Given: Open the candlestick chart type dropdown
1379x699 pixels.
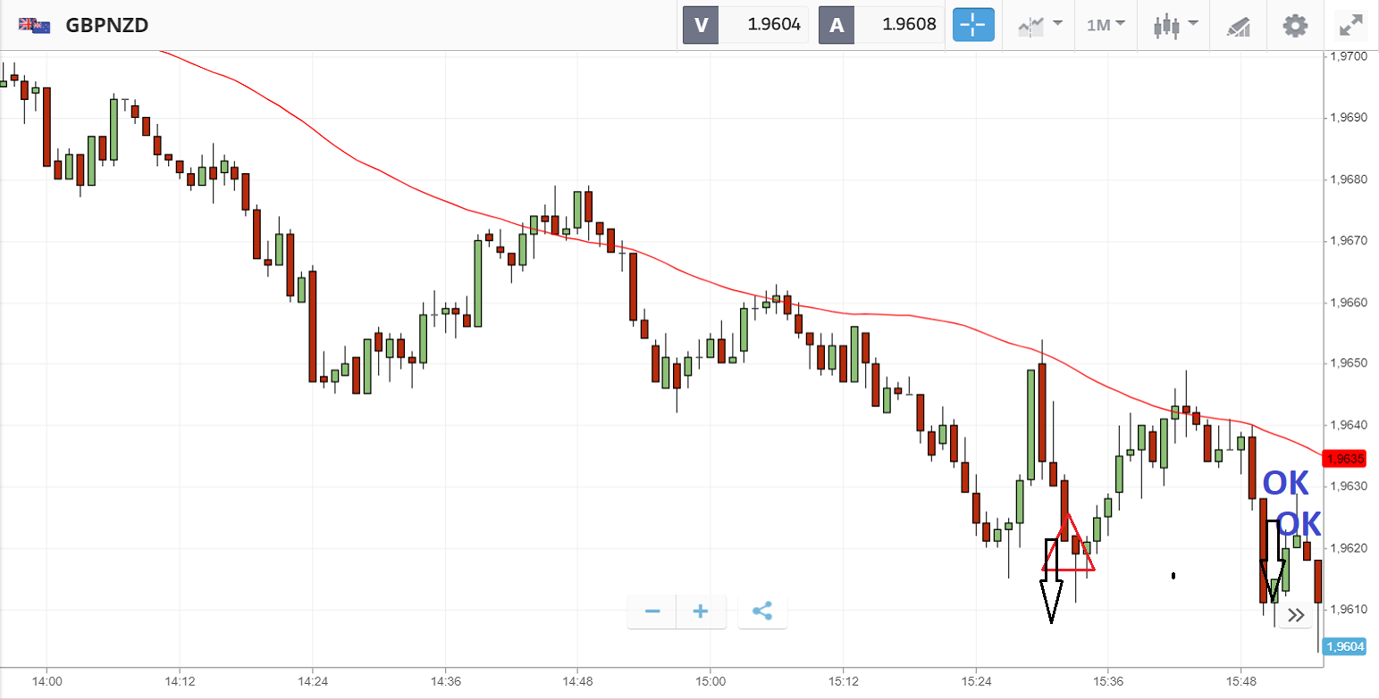Looking at the screenshot, I should [x=1173, y=25].
